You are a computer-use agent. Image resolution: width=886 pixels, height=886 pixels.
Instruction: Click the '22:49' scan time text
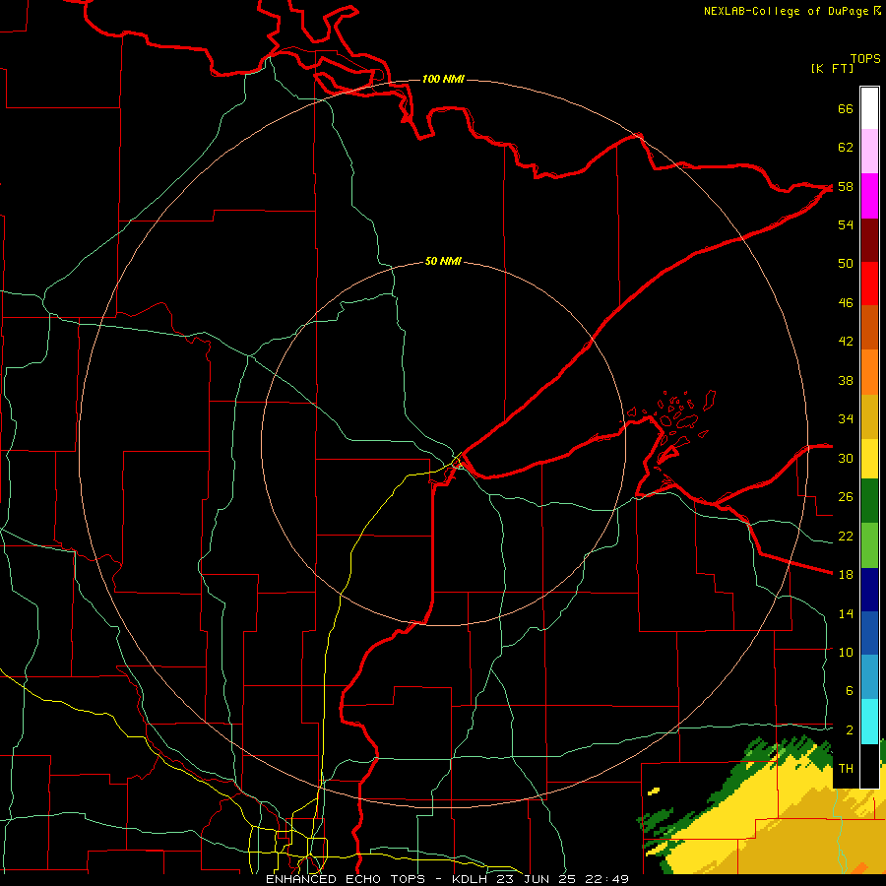[x=607, y=879]
